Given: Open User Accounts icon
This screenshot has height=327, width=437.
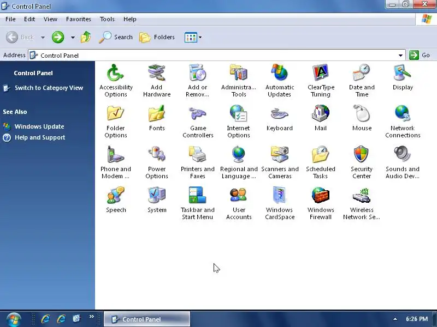Looking at the screenshot, I should (239, 195).
